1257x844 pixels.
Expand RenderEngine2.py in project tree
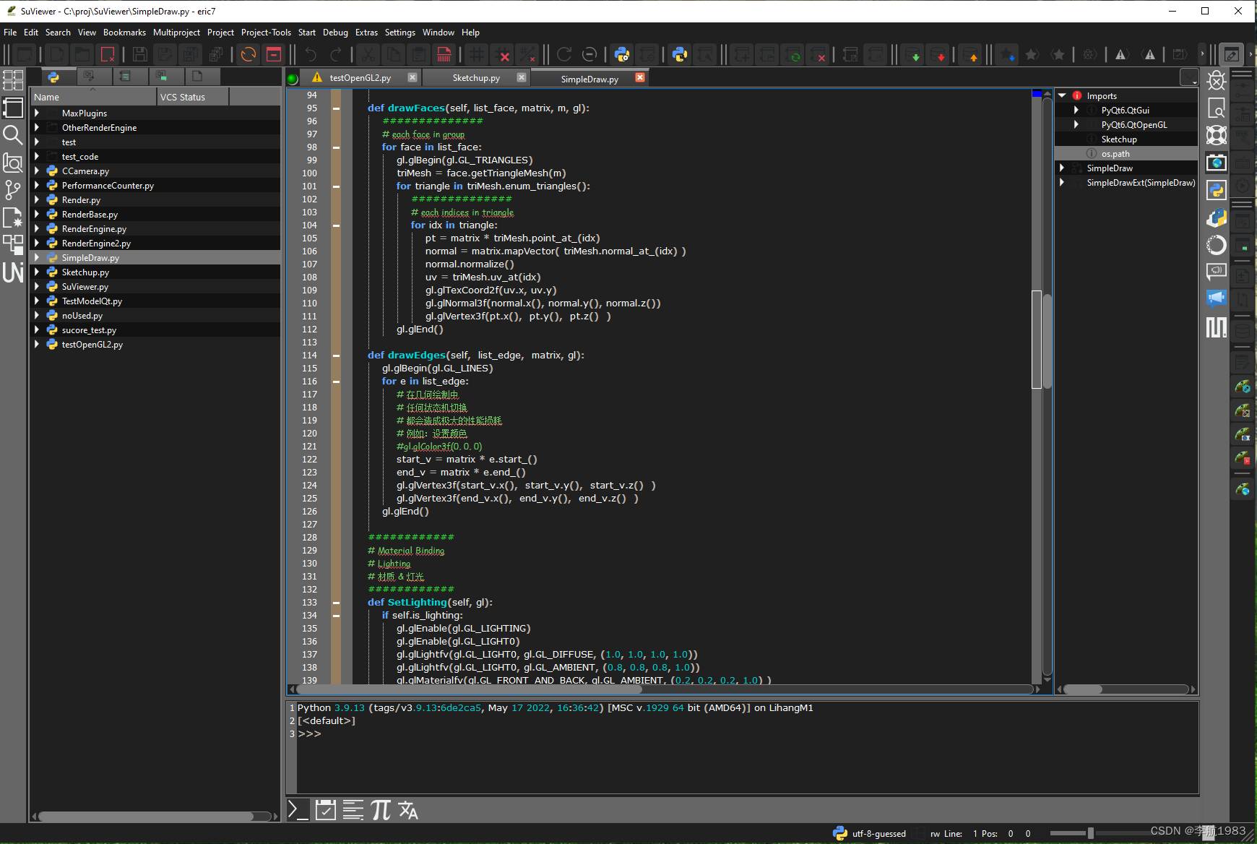click(36, 243)
